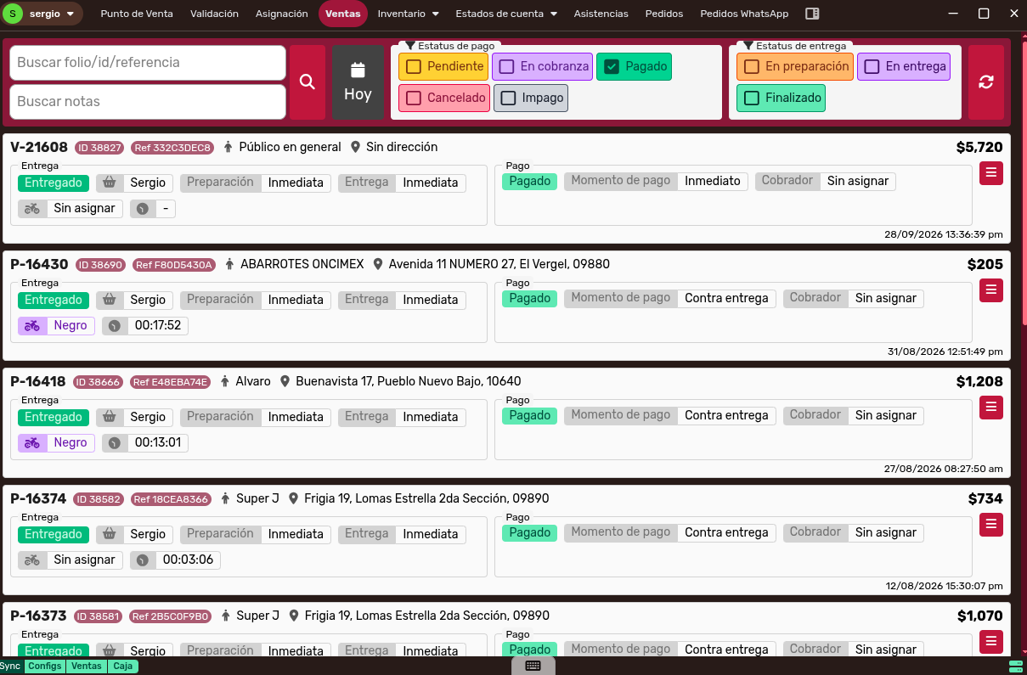Open the Asistencias section
Screen dimensions: 1027x675
(x=601, y=14)
